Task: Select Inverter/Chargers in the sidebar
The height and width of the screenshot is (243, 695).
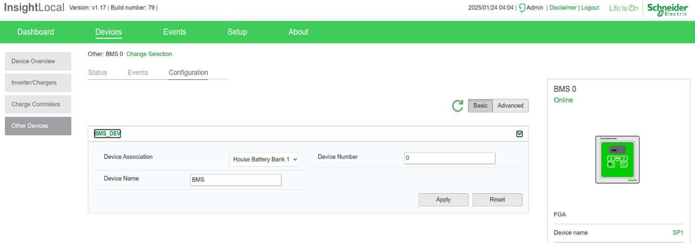Action: (38, 83)
